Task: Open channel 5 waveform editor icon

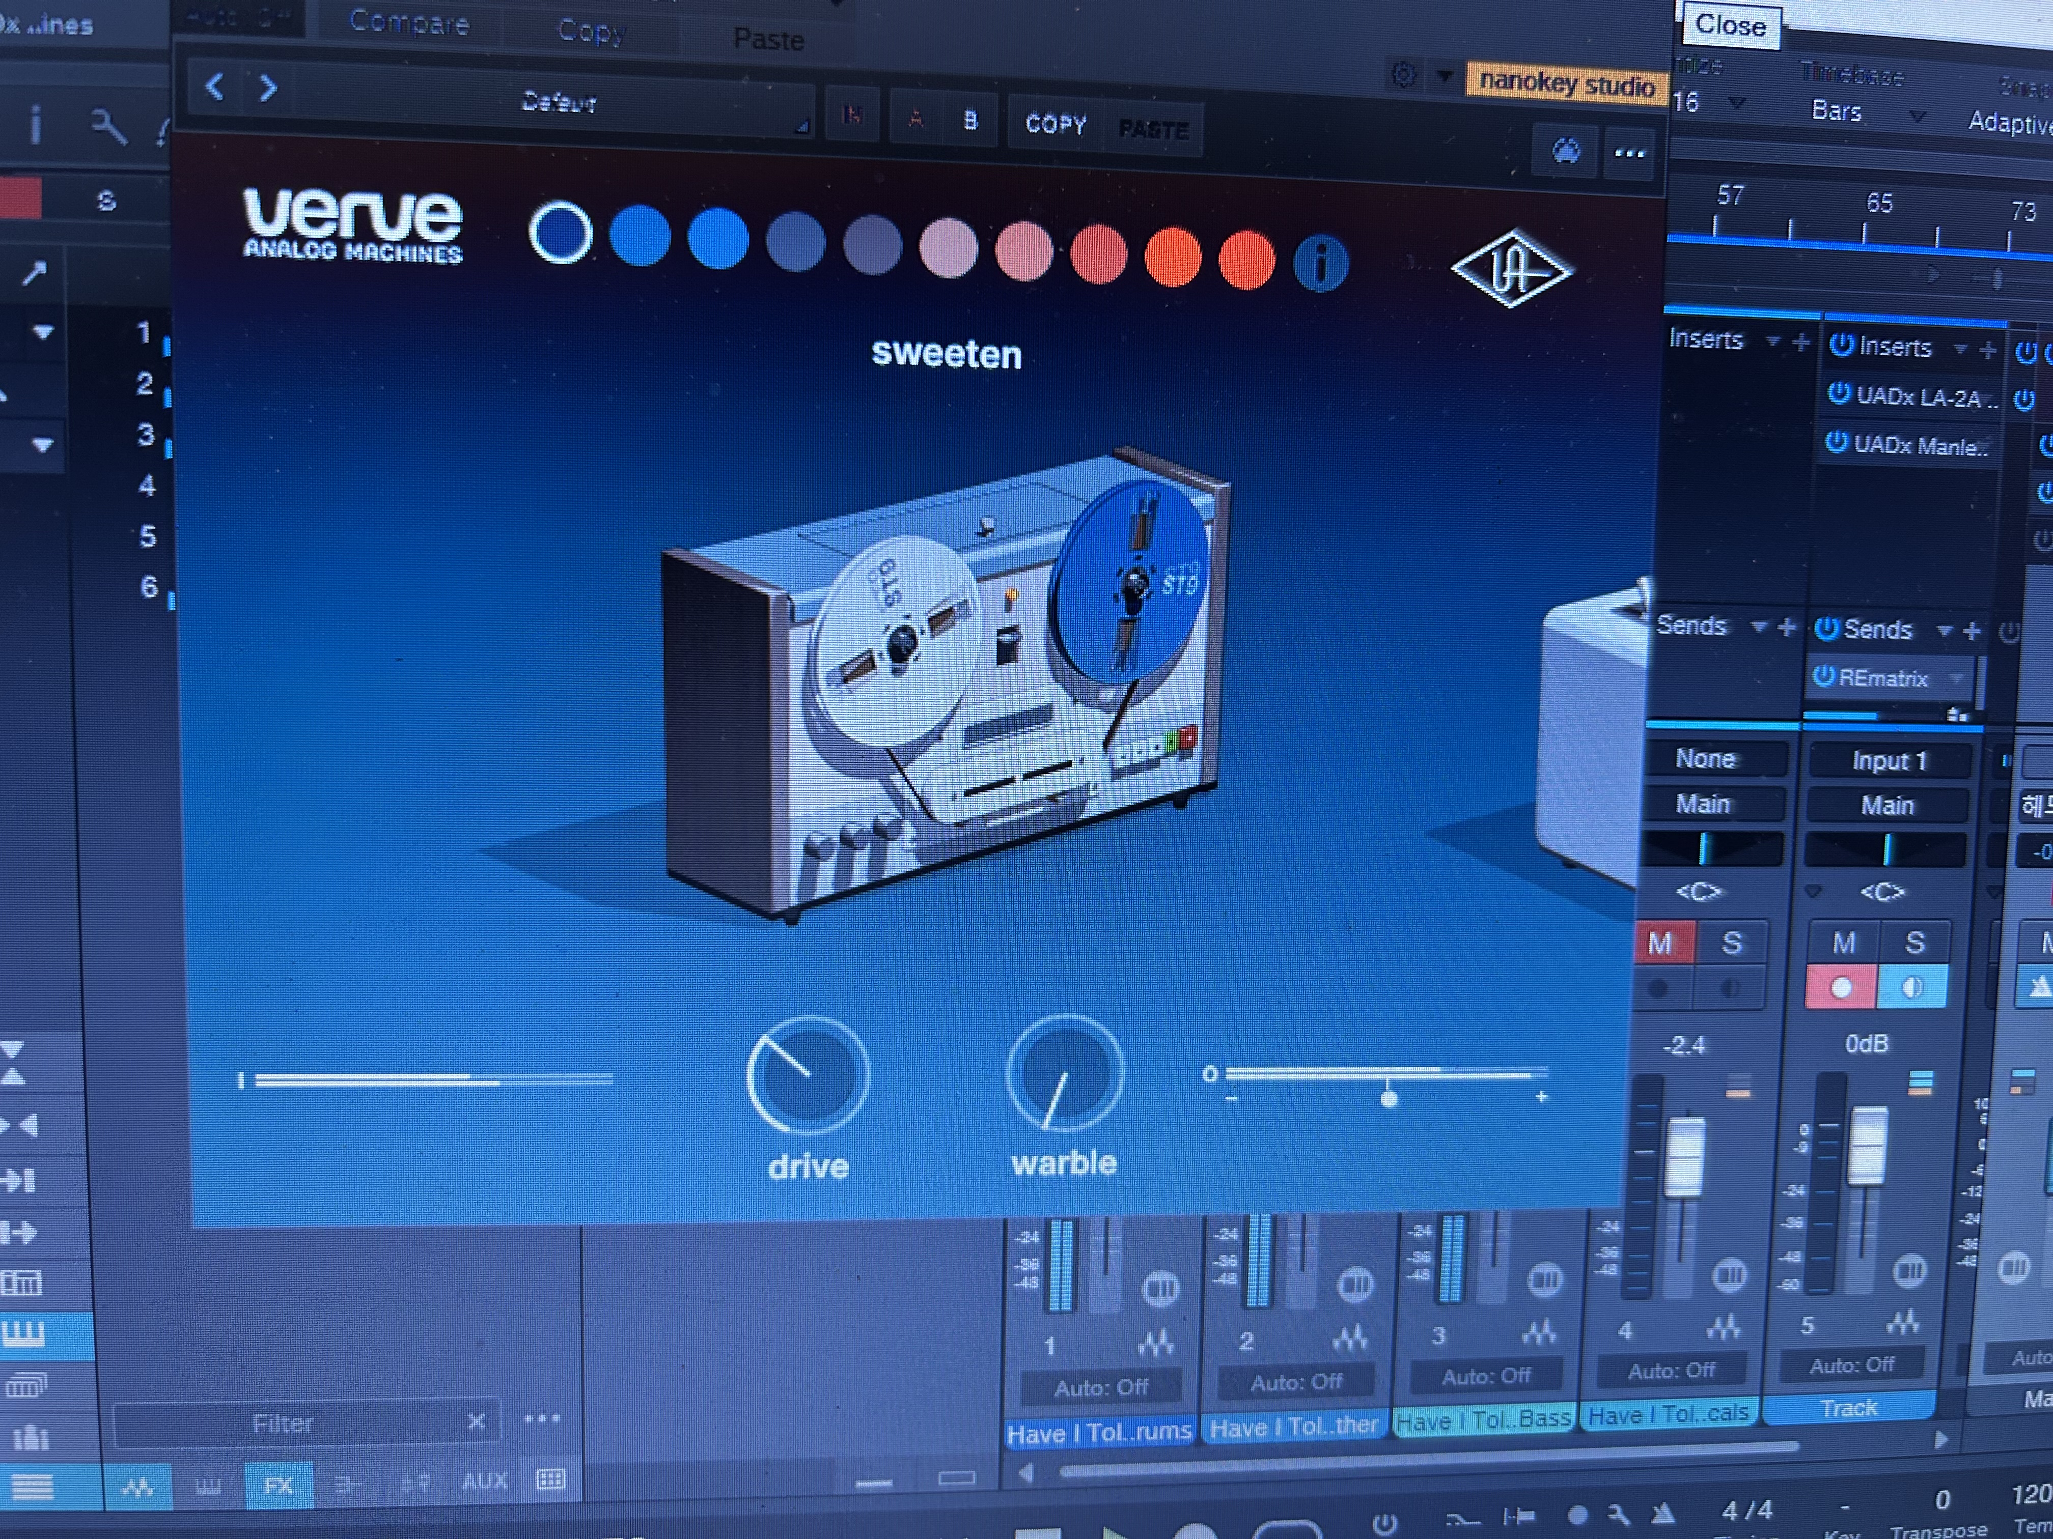Action: pyautogui.click(x=1902, y=1321)
